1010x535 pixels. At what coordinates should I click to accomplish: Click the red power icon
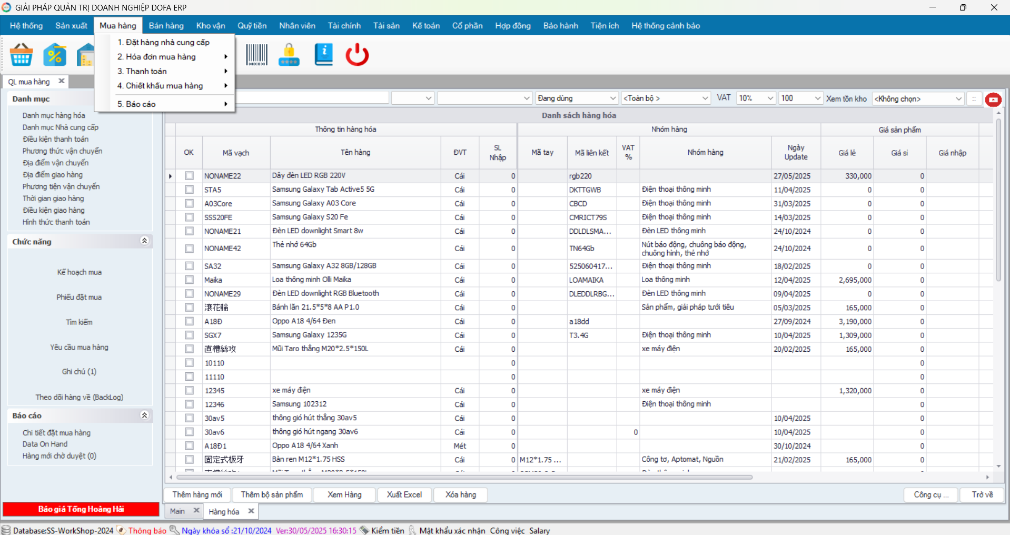point(357,55)
